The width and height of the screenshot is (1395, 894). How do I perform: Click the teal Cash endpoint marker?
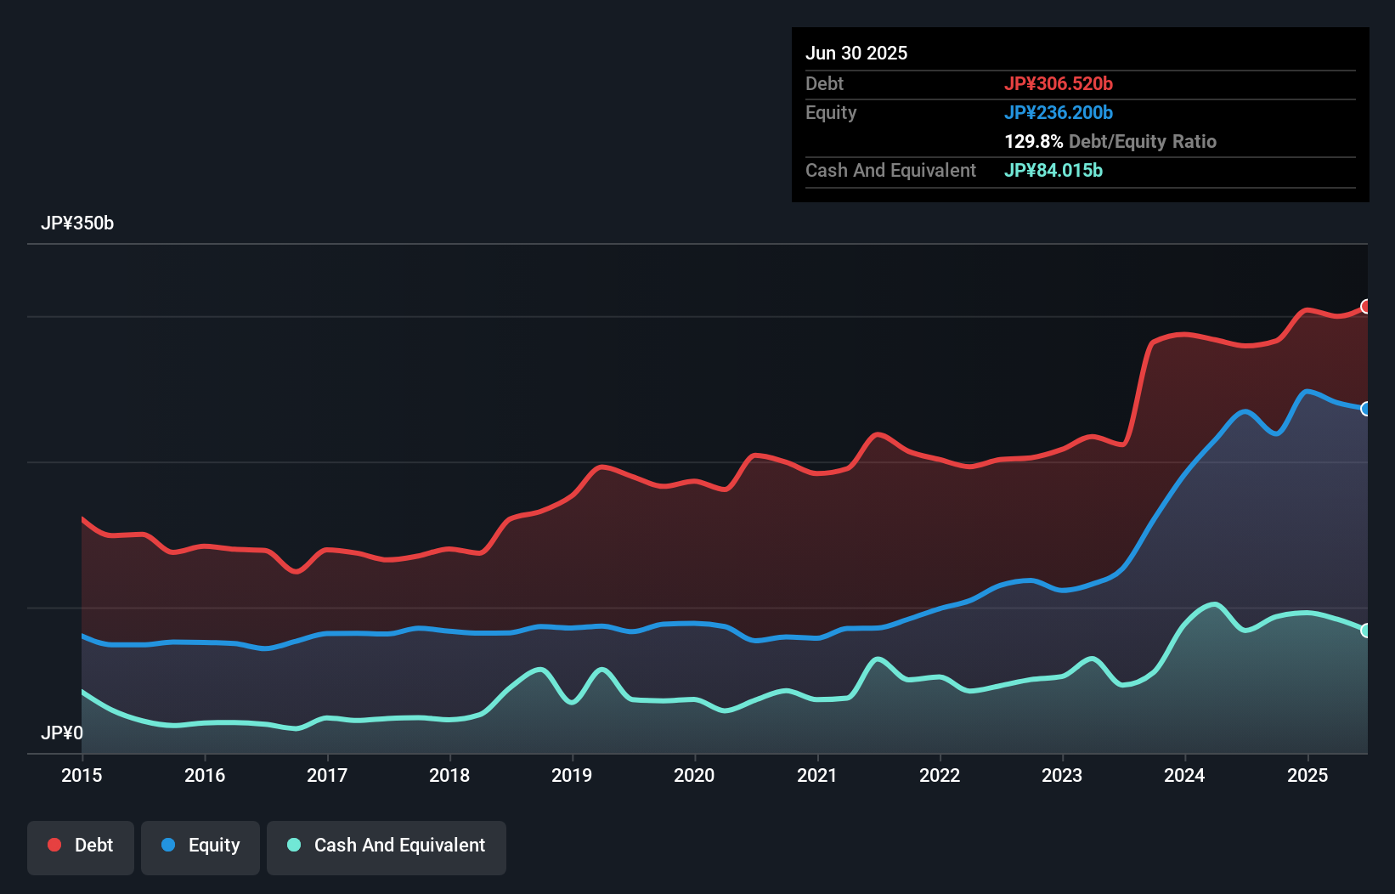1365,631
